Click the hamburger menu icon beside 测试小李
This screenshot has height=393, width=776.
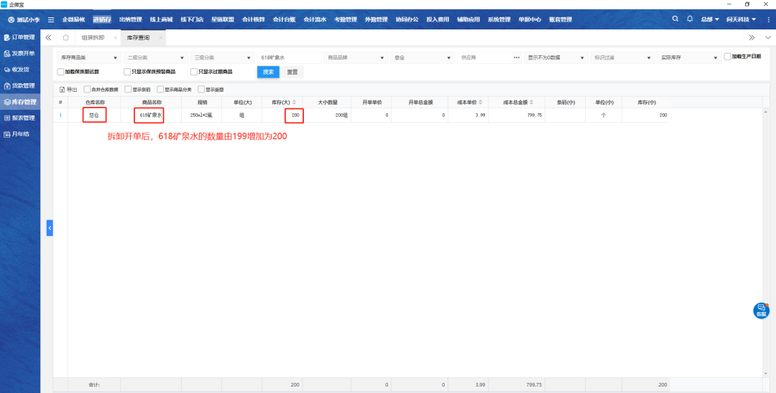(x=51, y=19)
